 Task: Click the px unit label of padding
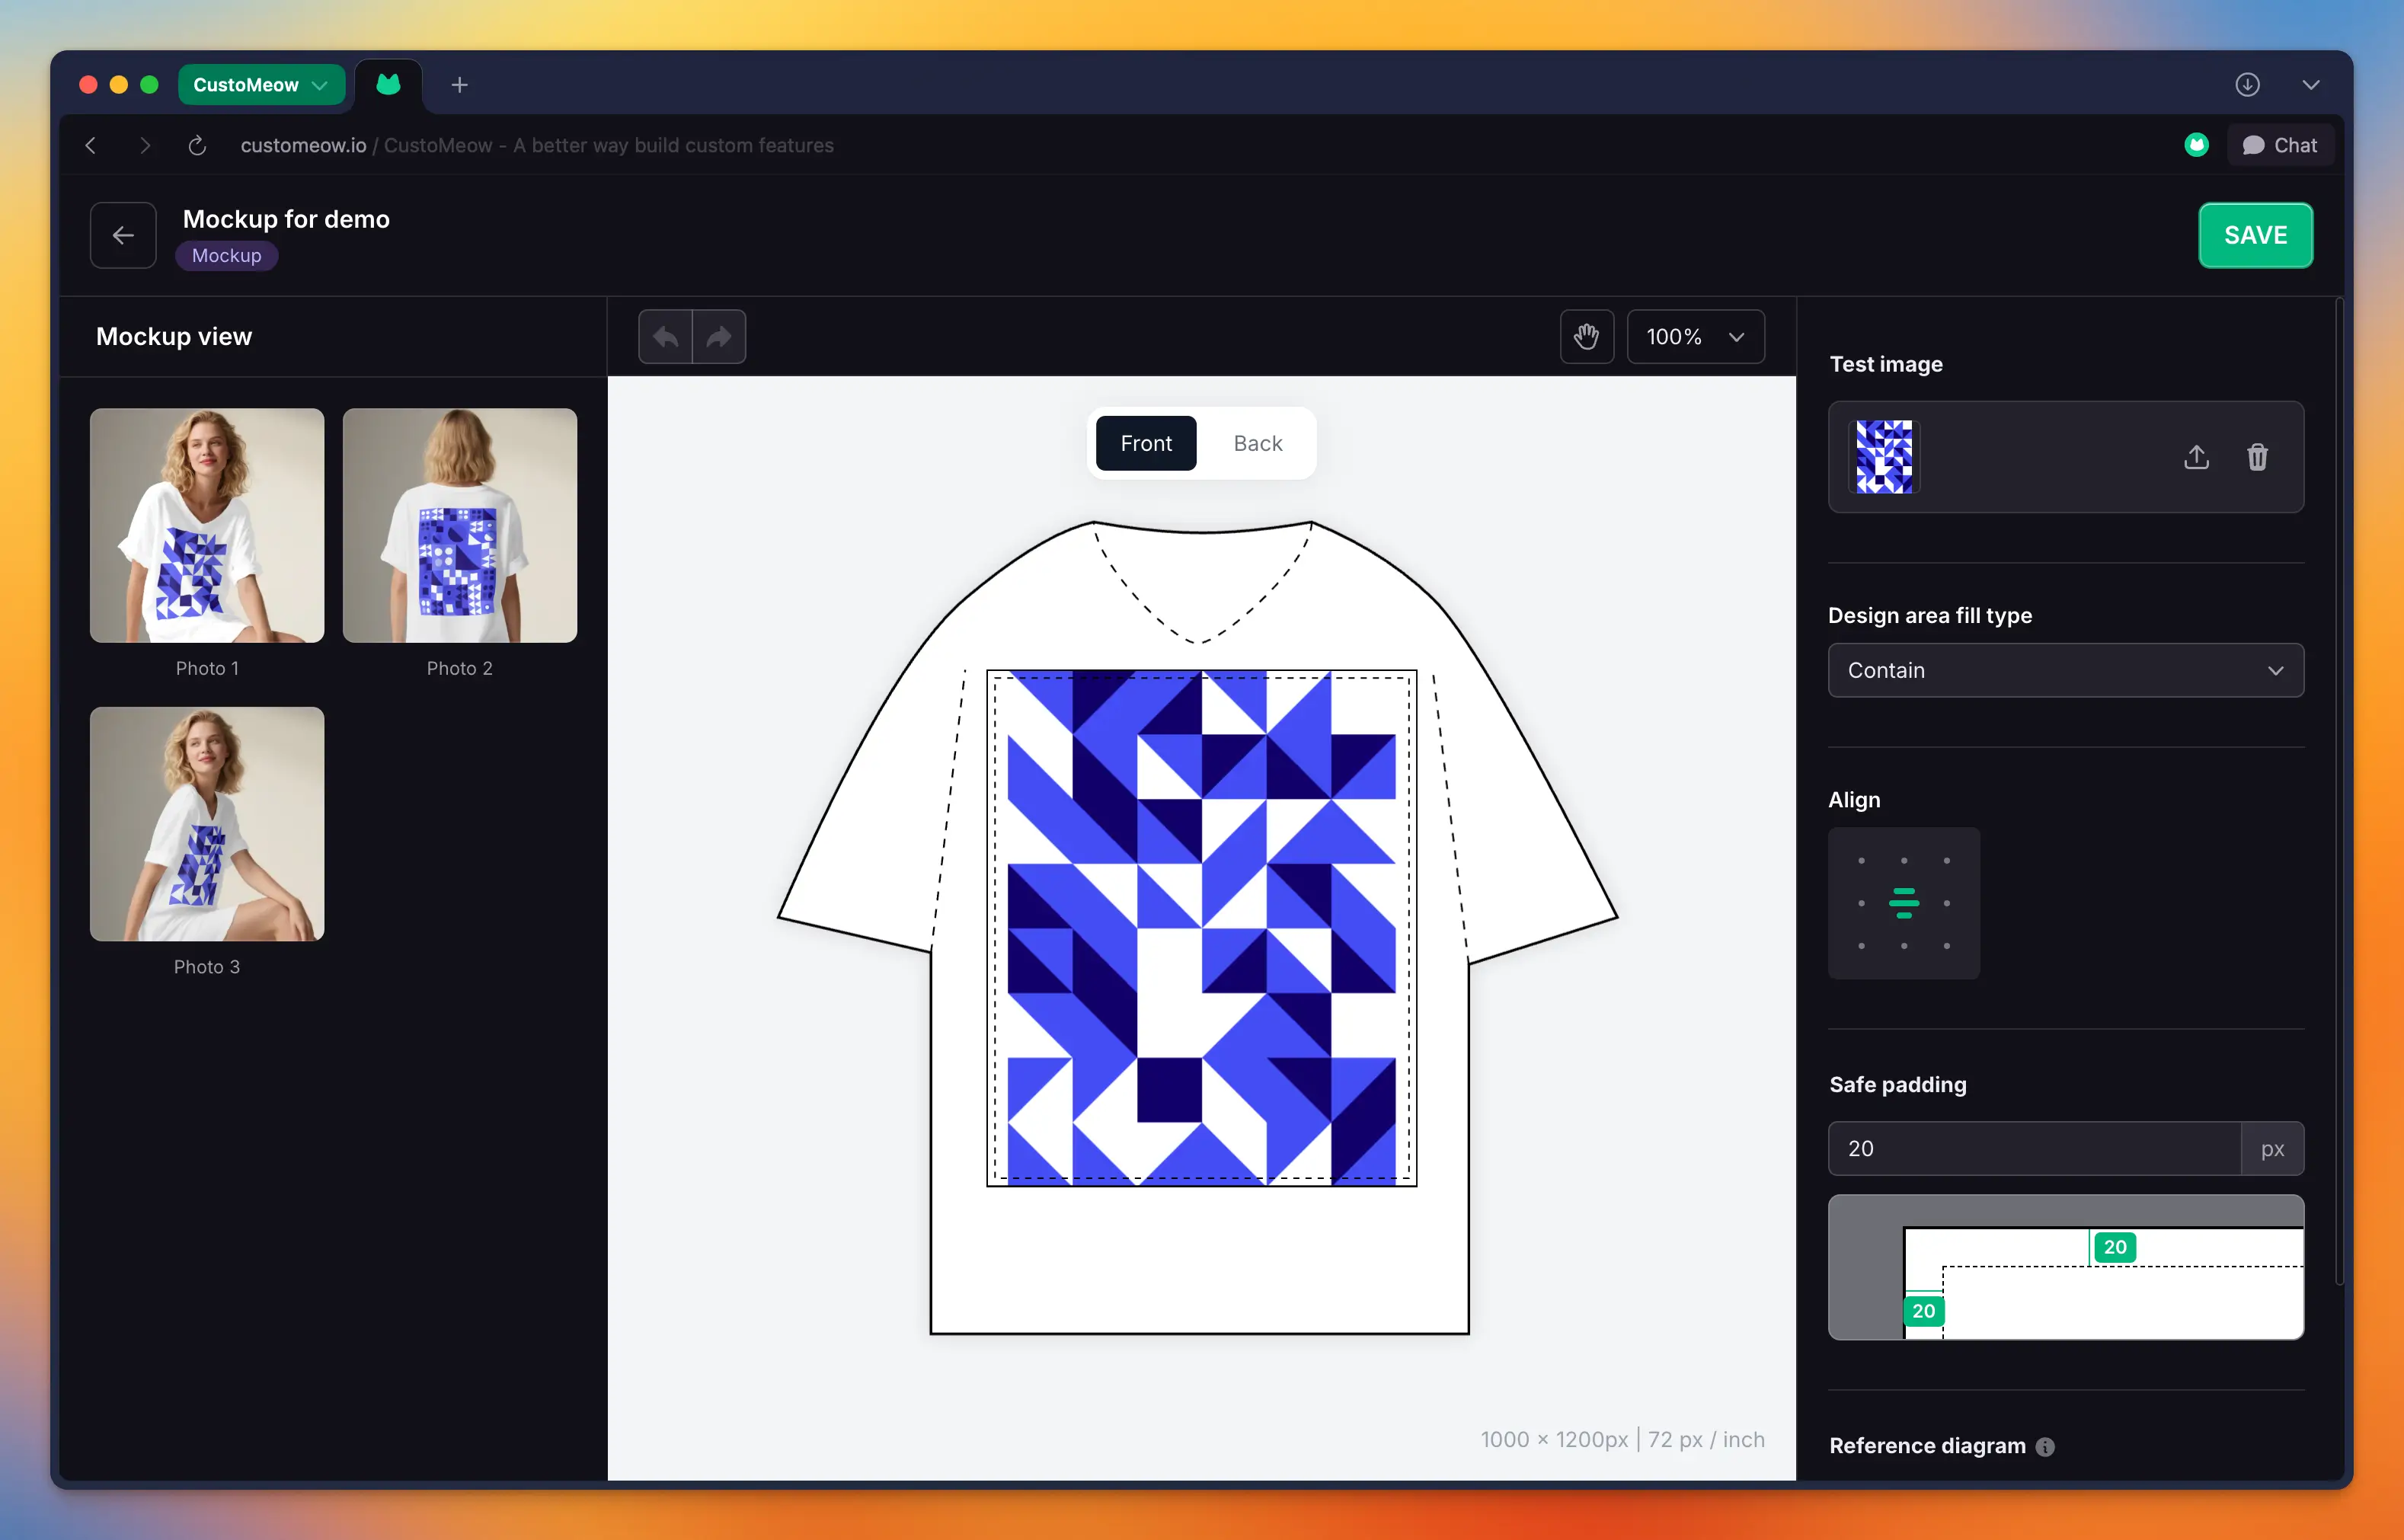click(x=2272, y=1148)
